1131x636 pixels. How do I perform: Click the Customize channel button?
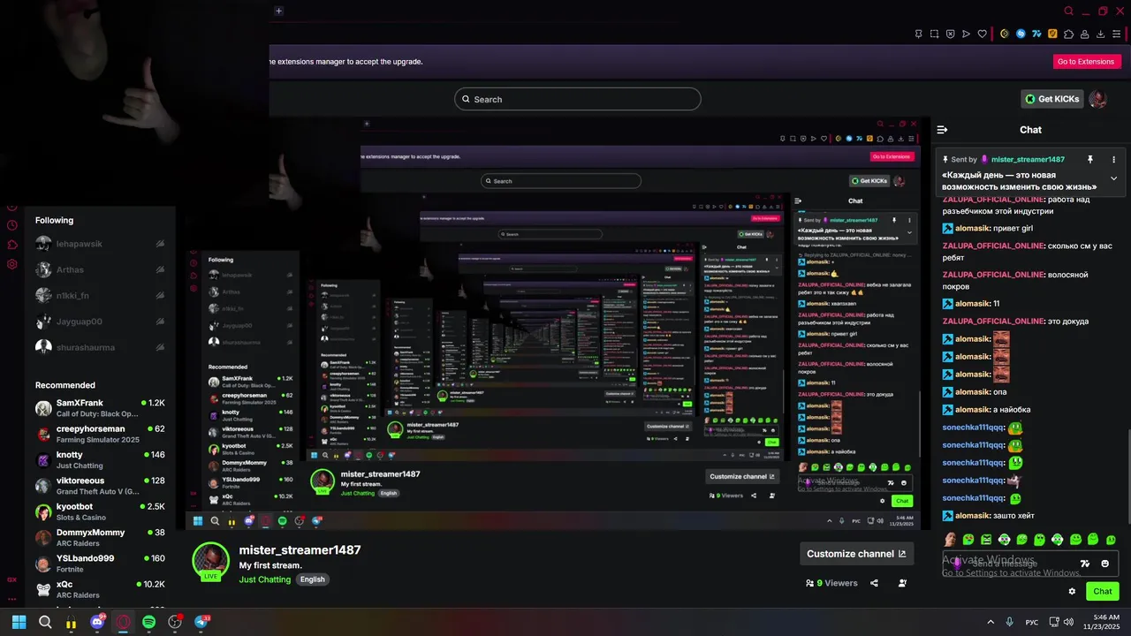(856, 554)
